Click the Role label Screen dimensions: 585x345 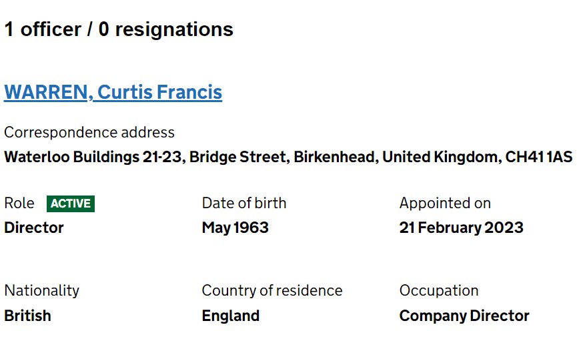coord(19,204)
